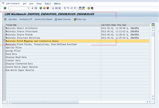This screenshot has height=108, width=159.
Task: Click row selector for Maintain Object Attributes
Action: (x=4, y=28)
